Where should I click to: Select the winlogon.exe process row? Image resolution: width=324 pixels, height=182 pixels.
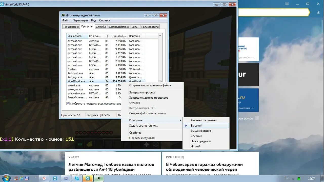(x=94, y=89)
